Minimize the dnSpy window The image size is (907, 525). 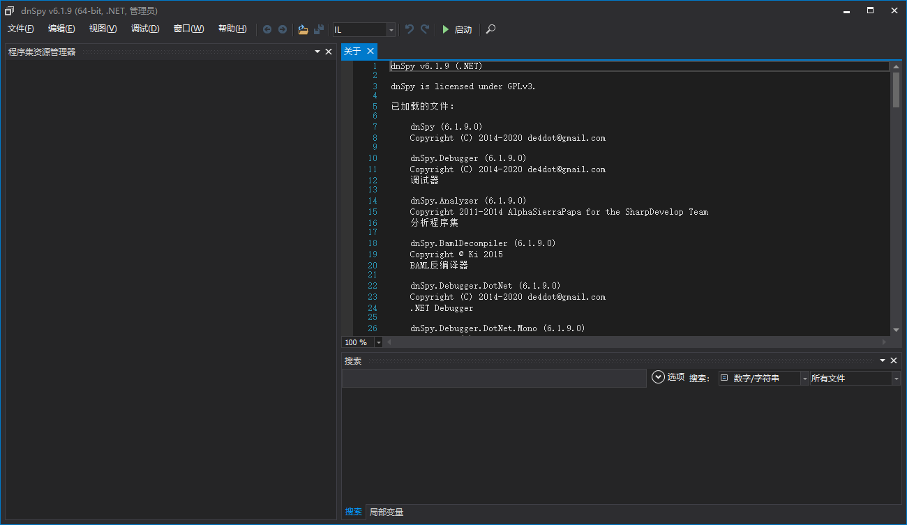[848, 10]
